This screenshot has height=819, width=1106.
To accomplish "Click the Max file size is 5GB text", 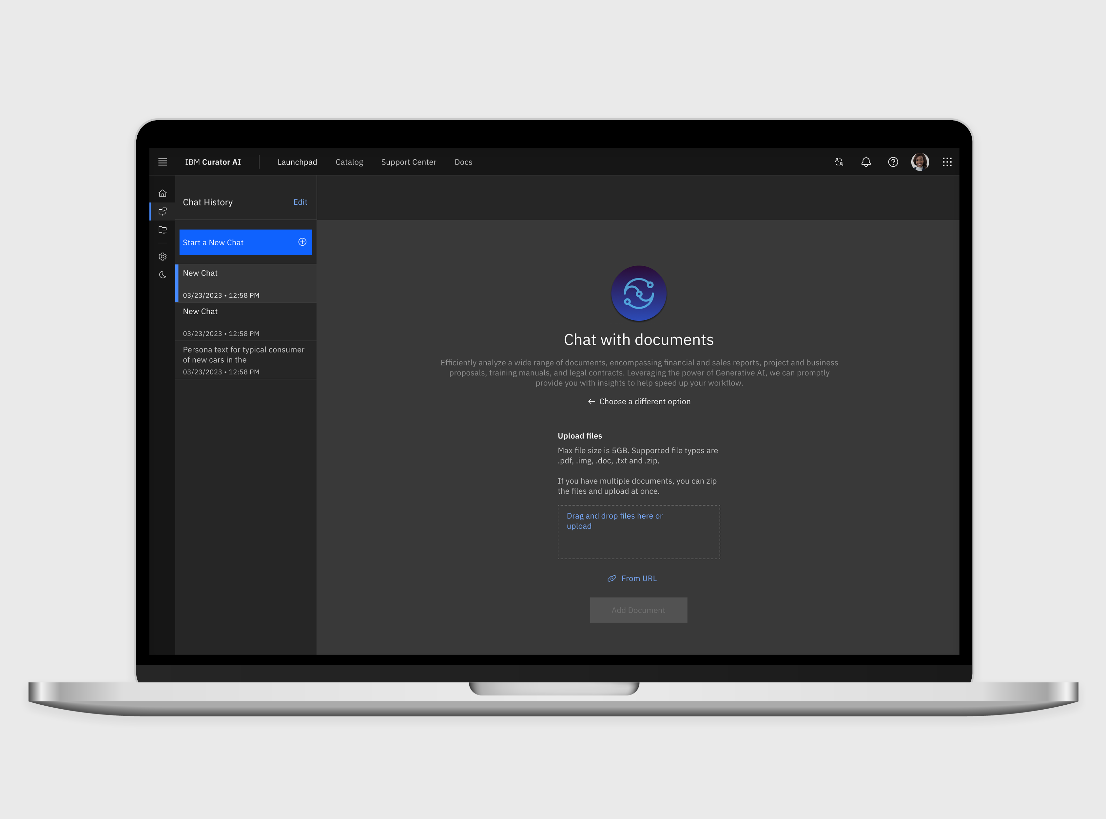I will [x=638, y=456].
